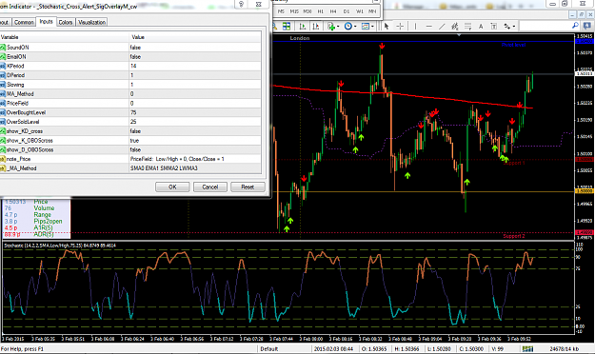Select the show_KD_cross false value
The height and width of the screenshot is (354, 595).
point(195,131)
